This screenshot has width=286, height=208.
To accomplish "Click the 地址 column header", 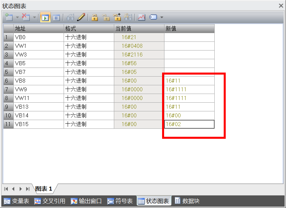I will tap(39, 29).
